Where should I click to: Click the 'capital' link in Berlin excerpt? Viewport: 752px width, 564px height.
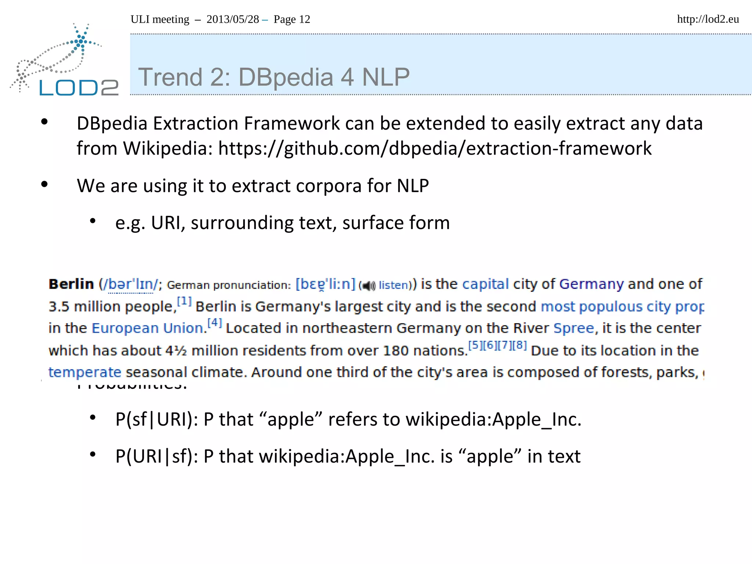pos(485,284)
